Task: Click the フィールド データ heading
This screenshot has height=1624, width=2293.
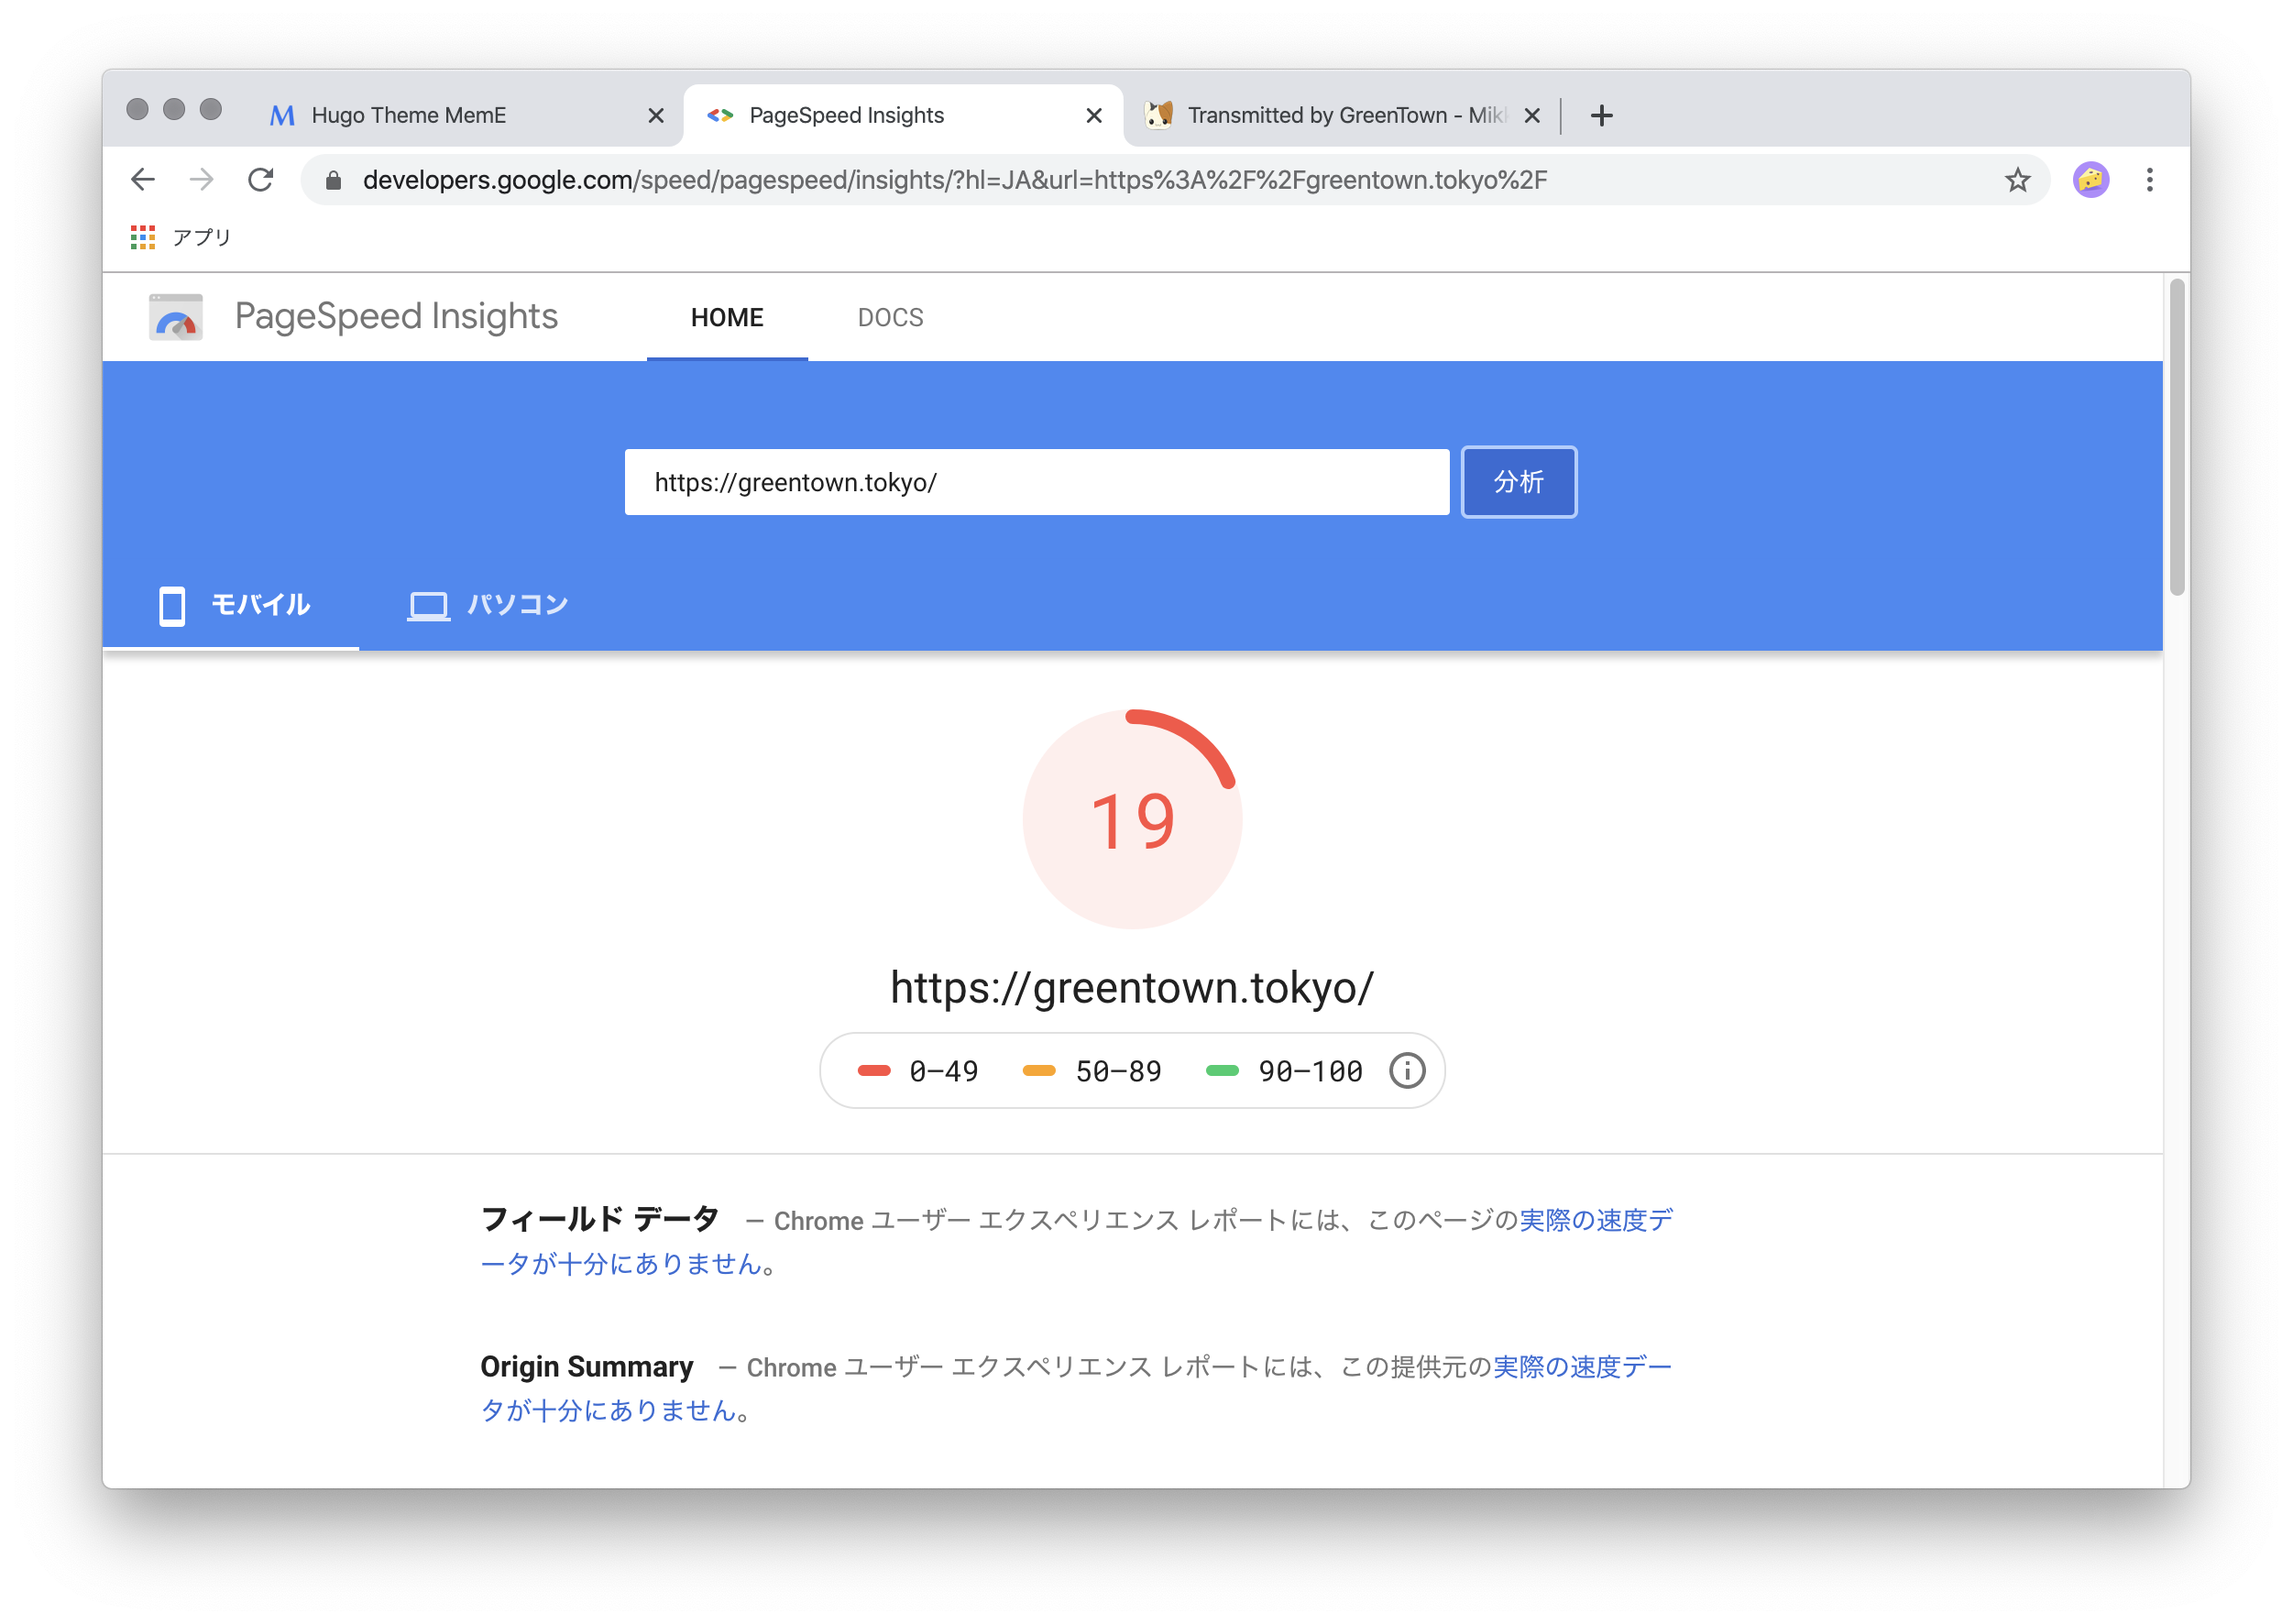Action: 600,1219
